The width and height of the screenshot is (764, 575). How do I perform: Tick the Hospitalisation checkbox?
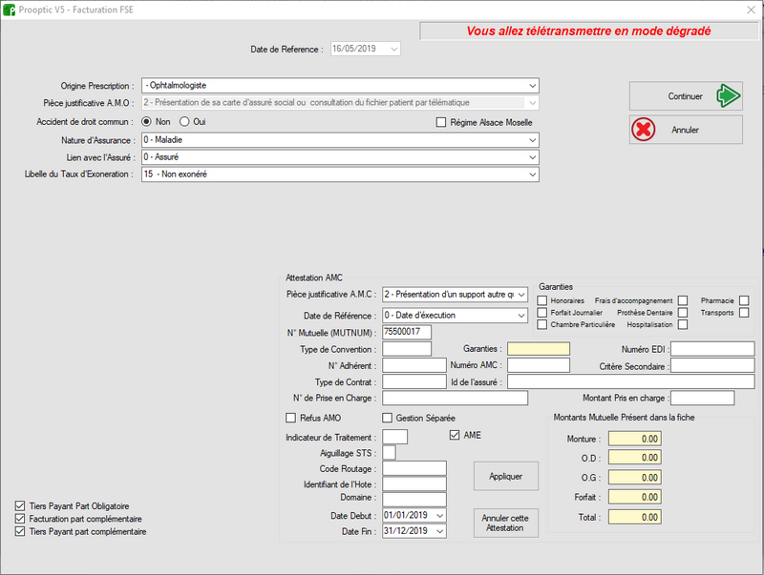tap(683, 324)
